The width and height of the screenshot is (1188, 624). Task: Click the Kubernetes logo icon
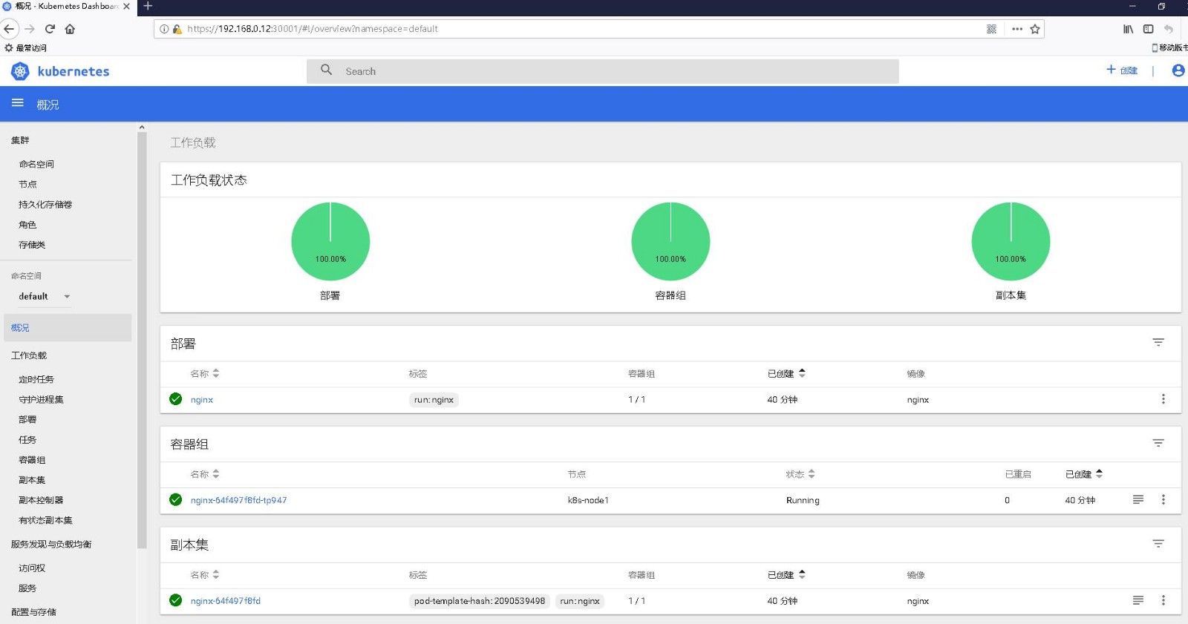coord(20,71)
